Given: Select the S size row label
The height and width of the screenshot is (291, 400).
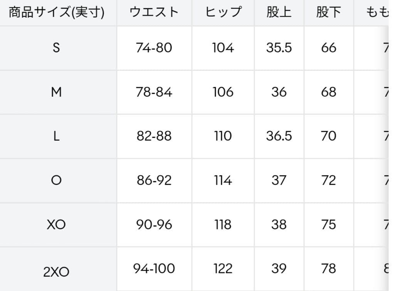Looking at the screenshot, I should point(56,48).
